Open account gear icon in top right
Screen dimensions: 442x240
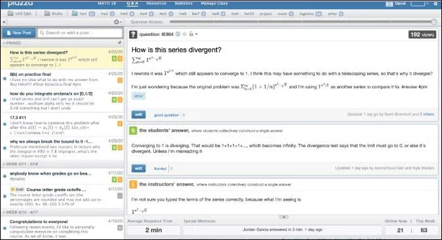click(435, 4)
